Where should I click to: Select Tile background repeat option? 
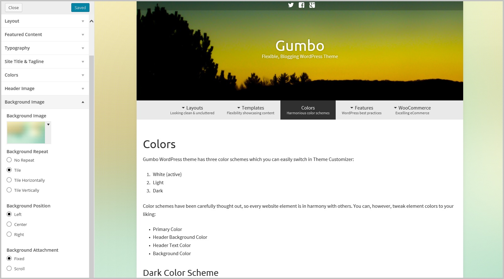click(9, 170)
